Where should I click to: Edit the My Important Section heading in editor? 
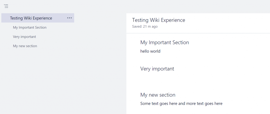165,42
